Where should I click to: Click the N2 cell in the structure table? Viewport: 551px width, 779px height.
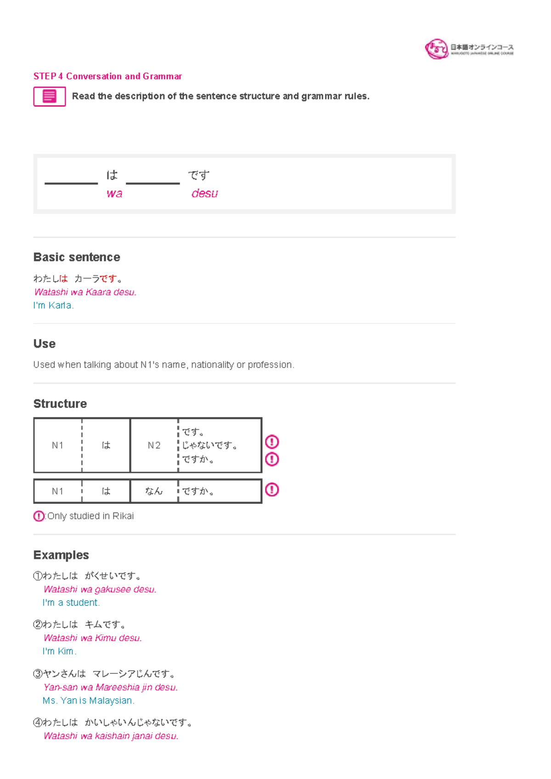pos(154,446)
